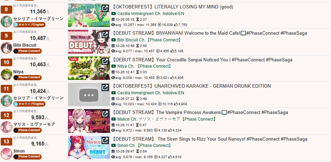Select Phase-Connect tag under Bibi Biscuit

27,51
